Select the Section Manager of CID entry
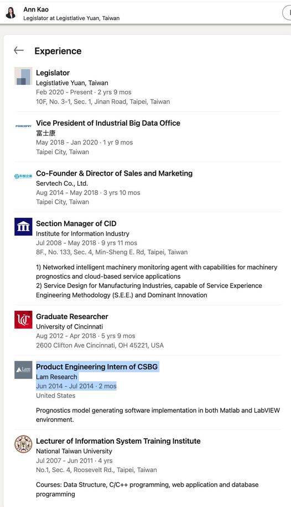Screen dimensions: 291x507 (x=76, y=223)
